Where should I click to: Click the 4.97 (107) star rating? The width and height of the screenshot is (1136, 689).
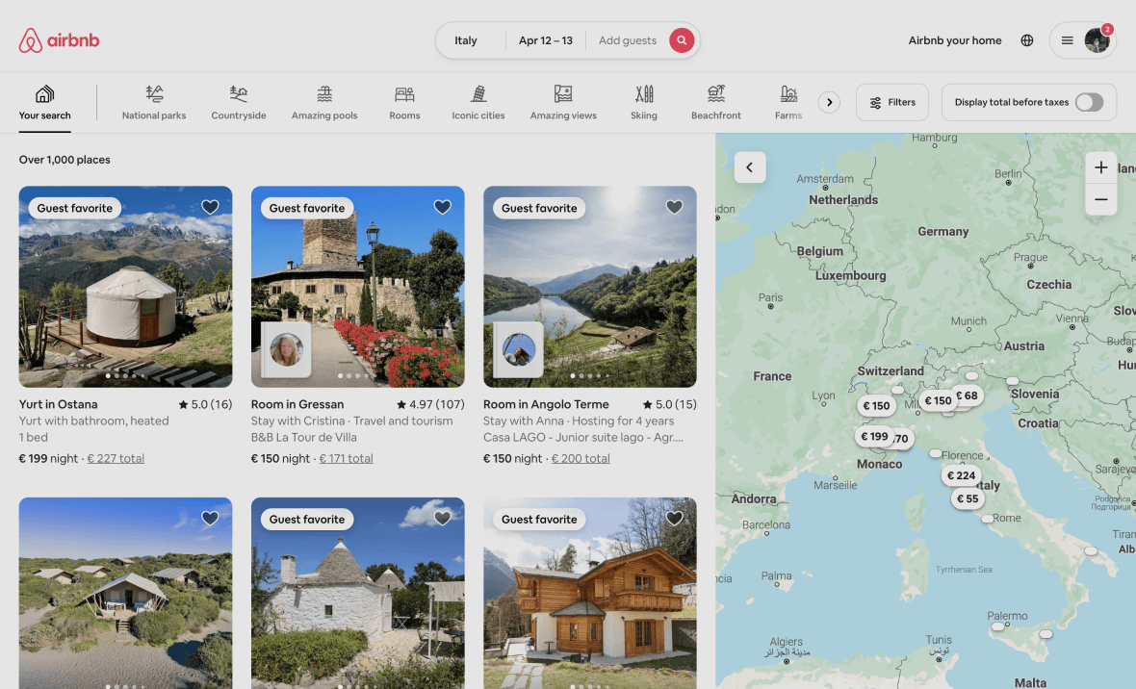pos(430,404)
